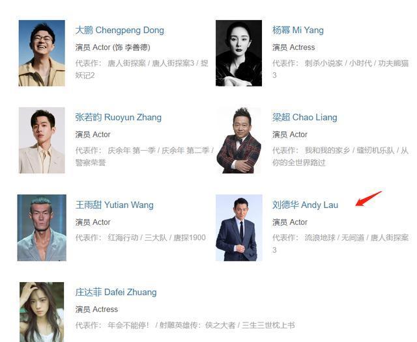Viewport: 417px width, 342px height.
Task: Open the 刘德华 Andy Lau name link
Action: 305,205
